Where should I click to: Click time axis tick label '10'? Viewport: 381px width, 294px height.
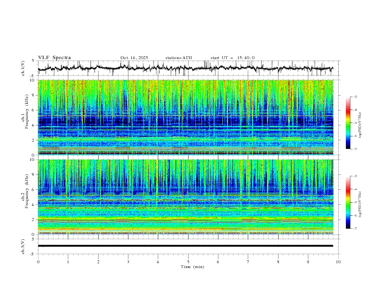click(338, 262)
